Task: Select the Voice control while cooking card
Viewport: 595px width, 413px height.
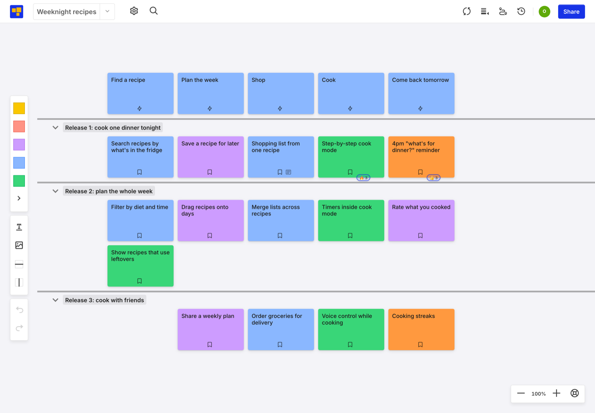Action: point(351,329)
